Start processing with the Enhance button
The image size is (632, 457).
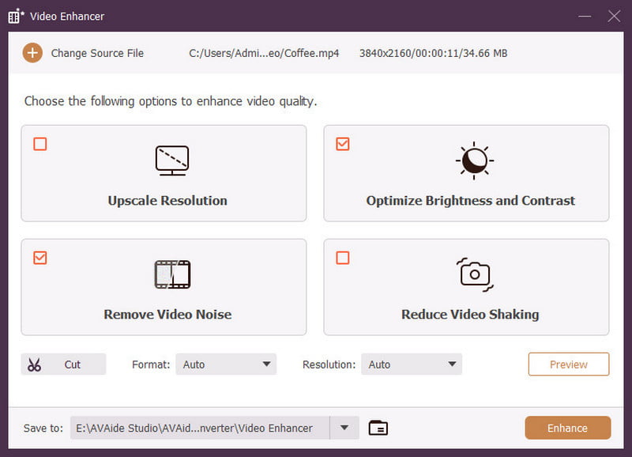click(x=567, y=428)
